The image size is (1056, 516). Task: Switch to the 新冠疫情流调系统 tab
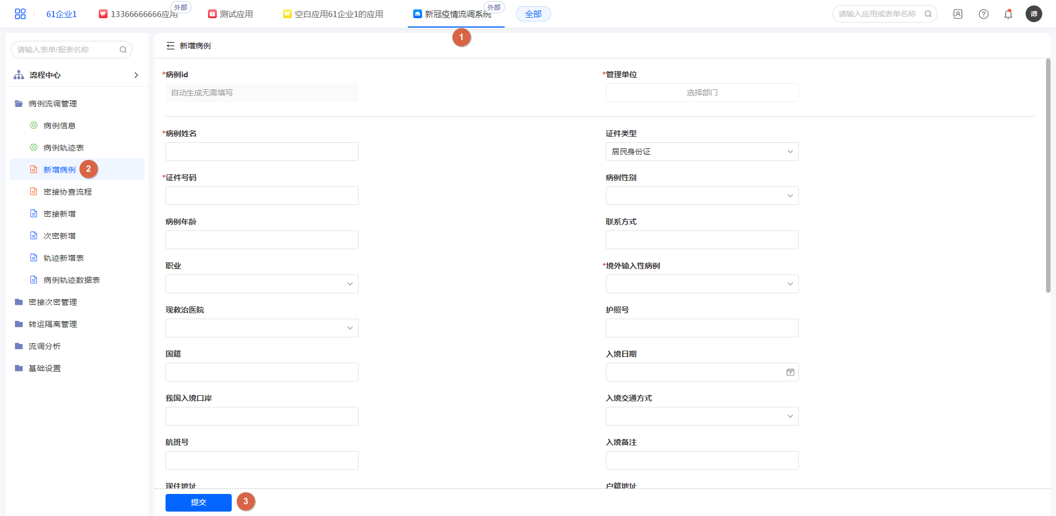(x=457, y=14)
